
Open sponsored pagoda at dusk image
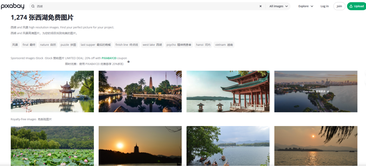(140, 91)
